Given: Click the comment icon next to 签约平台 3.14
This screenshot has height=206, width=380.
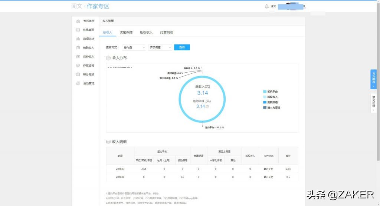Looking at the screenshot, I should point(207,106).
